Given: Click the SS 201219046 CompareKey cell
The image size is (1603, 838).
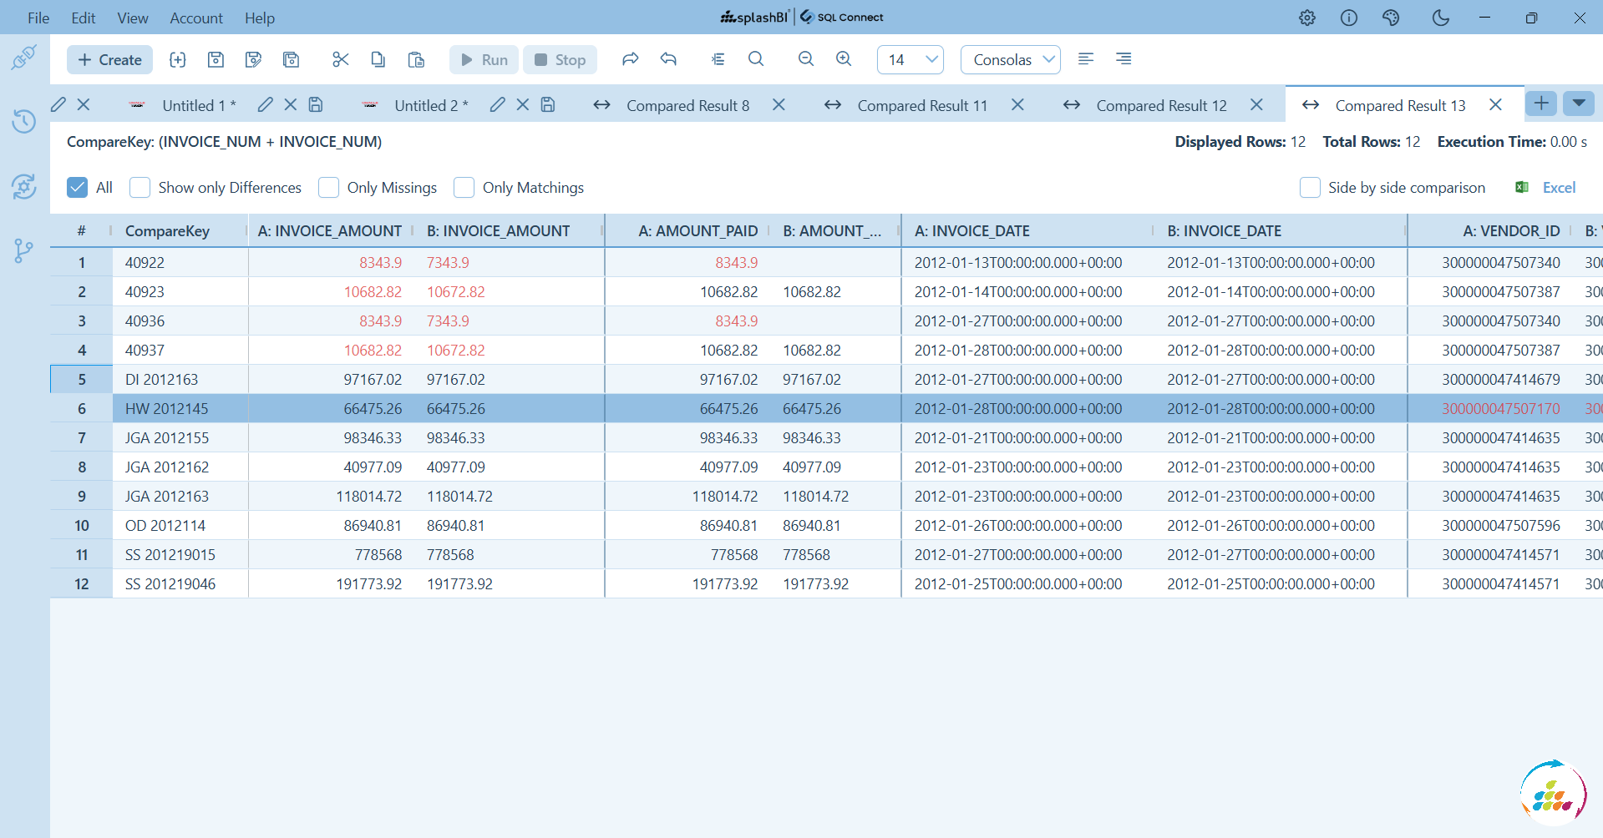Looking at the screenshot, I should click(x=180, y=583).
